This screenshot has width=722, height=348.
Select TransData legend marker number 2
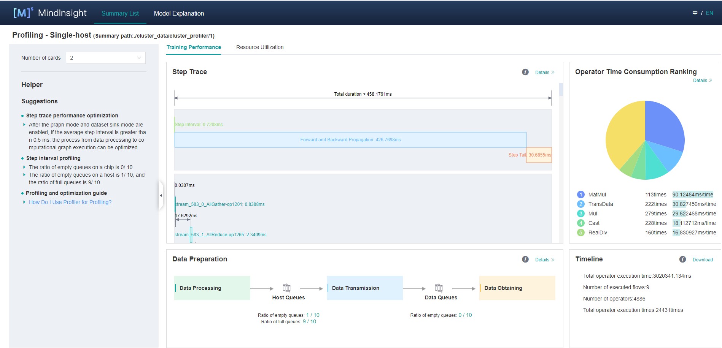tap(580, 204)
